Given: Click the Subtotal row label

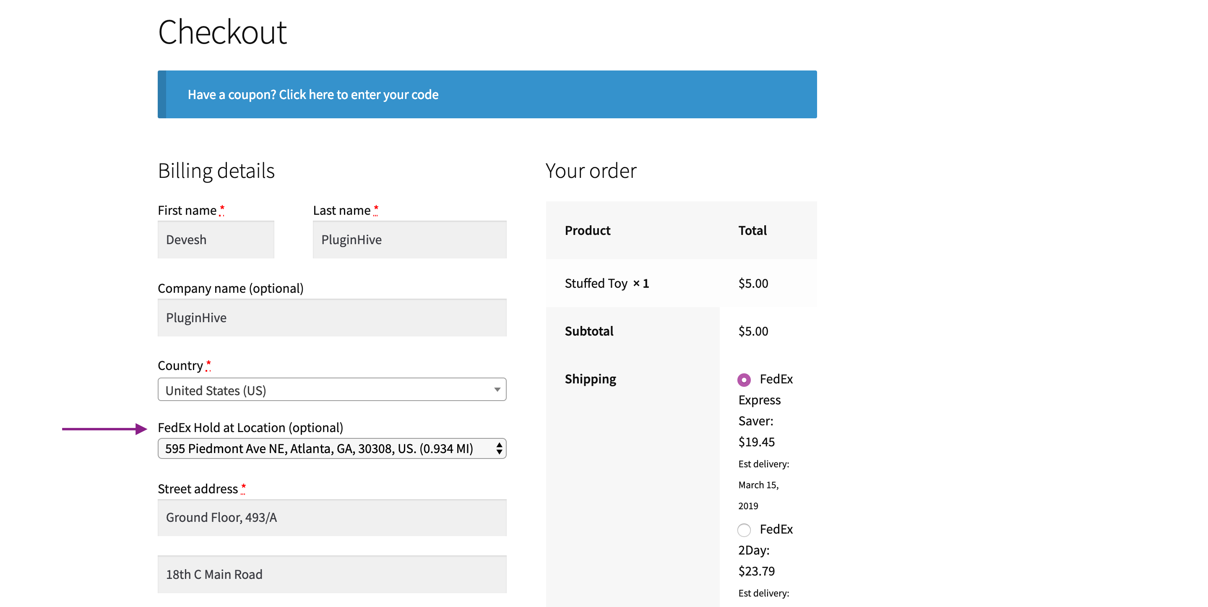Looking at the screenshot, I should point(589,331).
